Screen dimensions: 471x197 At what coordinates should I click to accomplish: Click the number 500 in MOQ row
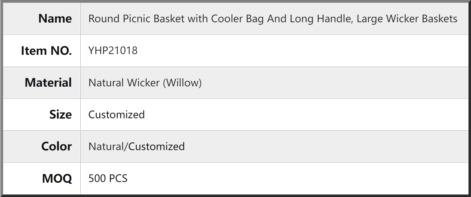tap(97, 178)
